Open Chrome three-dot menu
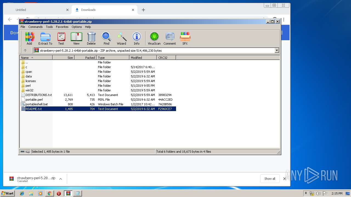 (284, 20)
